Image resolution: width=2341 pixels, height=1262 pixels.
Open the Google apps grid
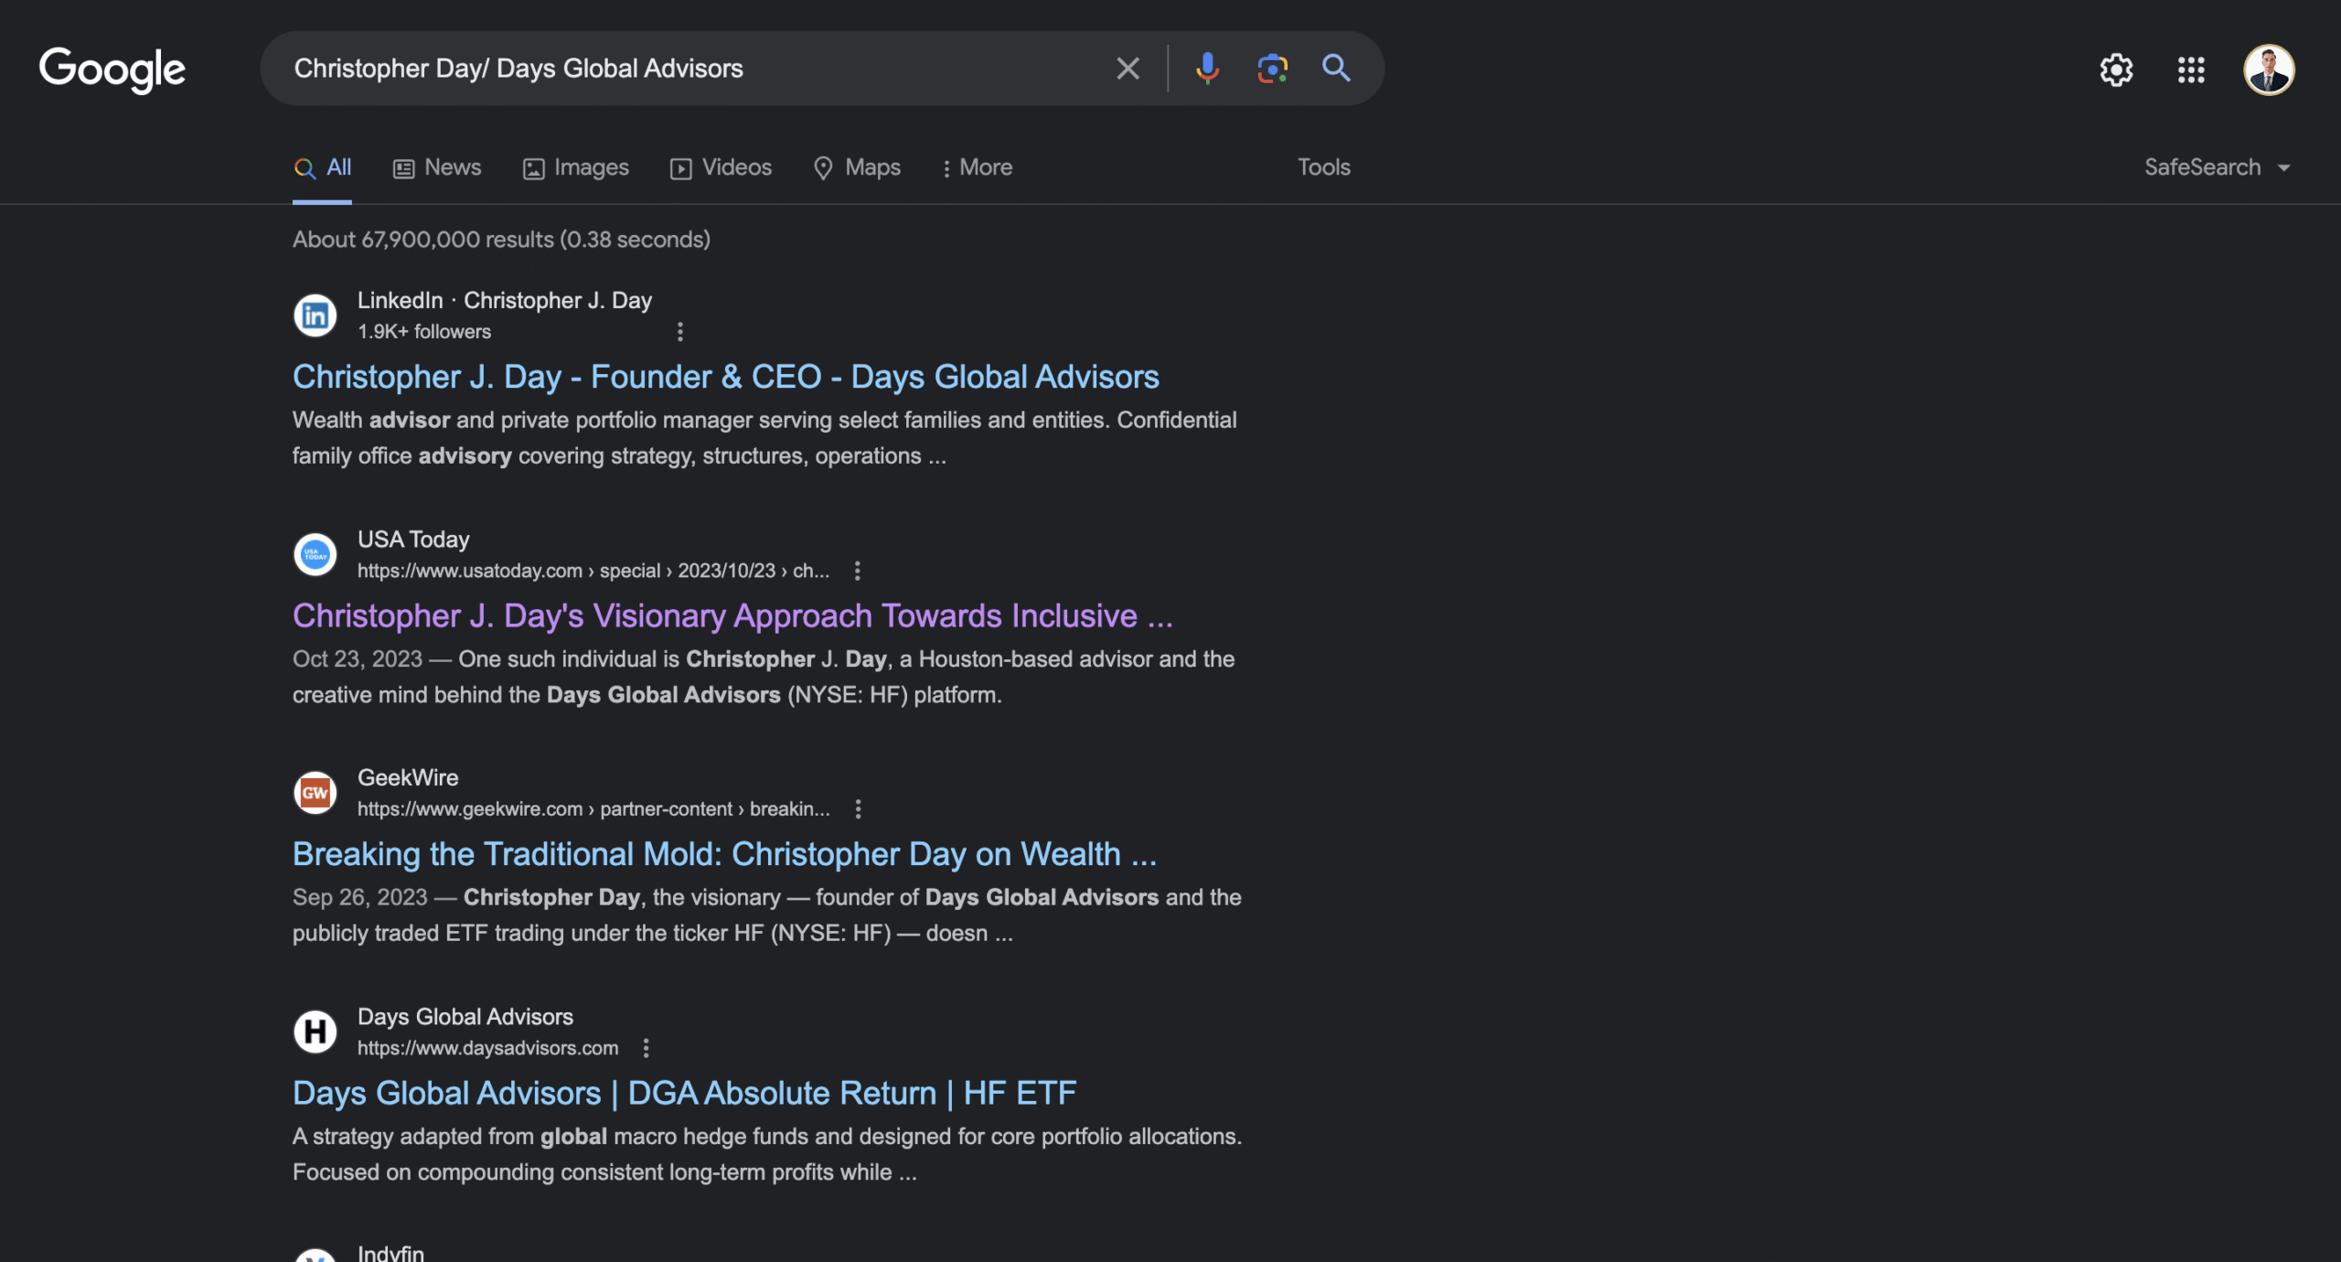pyautogui.click(x=2191, y=70)
